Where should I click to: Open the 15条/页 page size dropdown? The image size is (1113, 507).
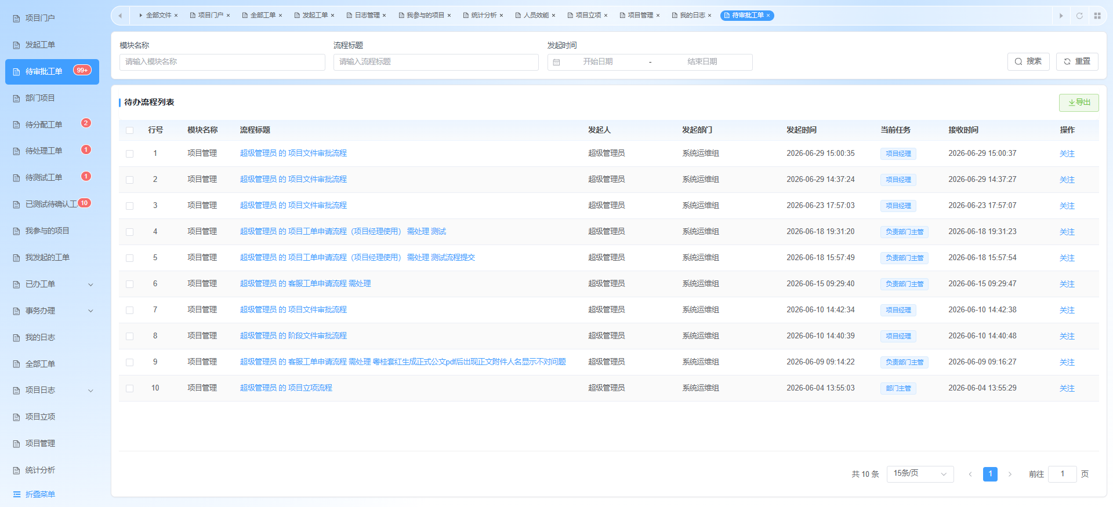pyautogui.click(x=920, y=474)
